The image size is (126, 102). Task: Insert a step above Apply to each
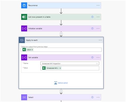pyautogui.click(x=61, y=34)
